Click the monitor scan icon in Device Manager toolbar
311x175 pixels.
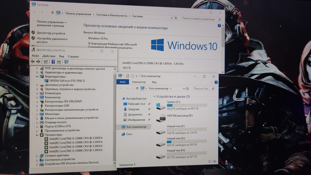(x=66, y=62)
